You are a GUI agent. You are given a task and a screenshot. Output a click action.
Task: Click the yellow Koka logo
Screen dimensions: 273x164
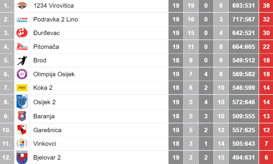pyautogui.click(x=22, y=88)
